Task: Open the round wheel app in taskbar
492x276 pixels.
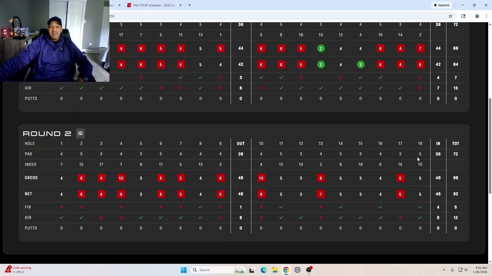Action: [x=298, y=270]
